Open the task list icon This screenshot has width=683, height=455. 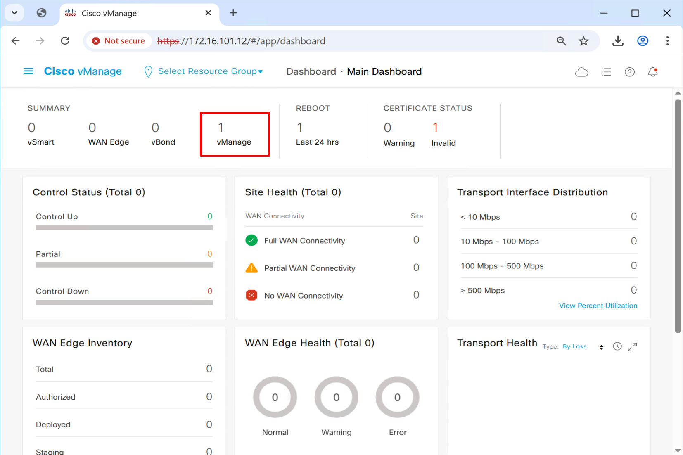606,72
